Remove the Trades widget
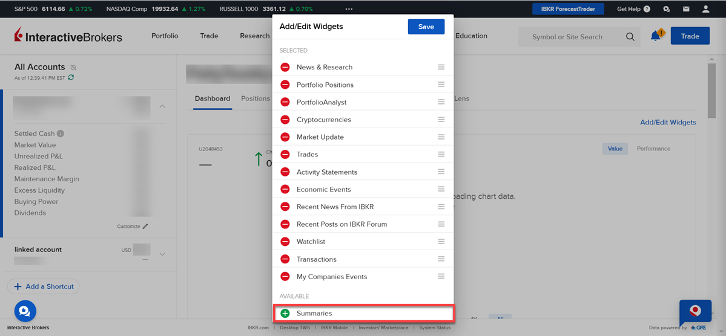Viewport: 726px width, 336px height. (285, 154)
